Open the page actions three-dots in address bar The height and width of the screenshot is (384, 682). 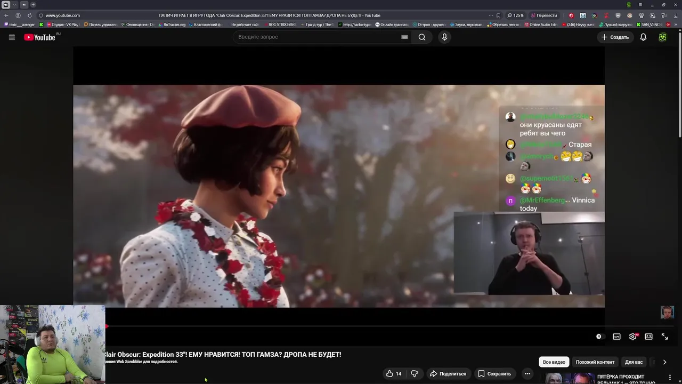click(490, 15)
